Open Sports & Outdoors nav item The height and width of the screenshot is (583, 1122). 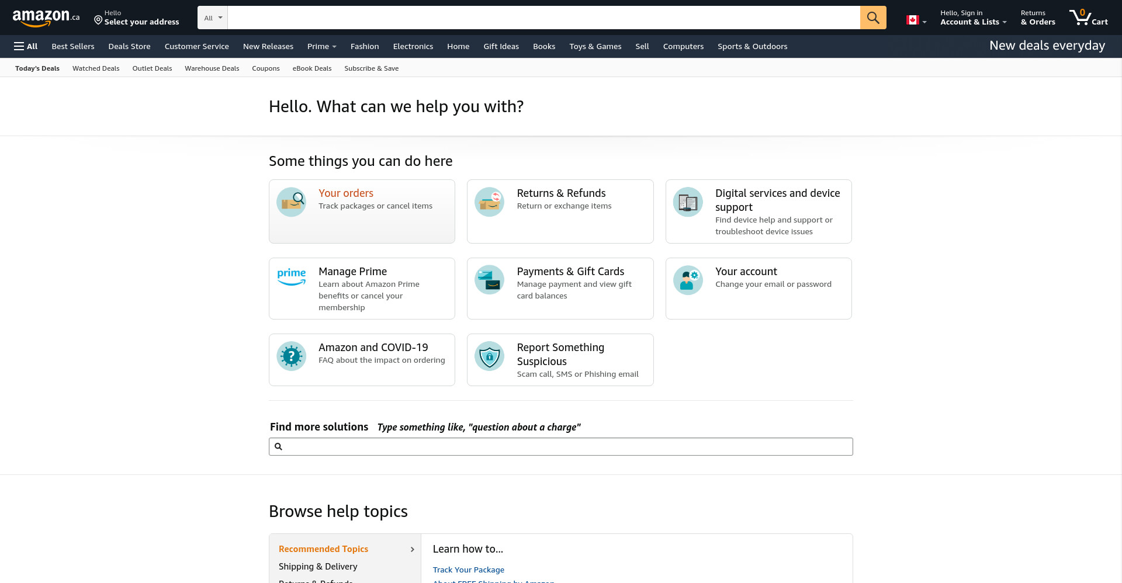click(753, 46)
